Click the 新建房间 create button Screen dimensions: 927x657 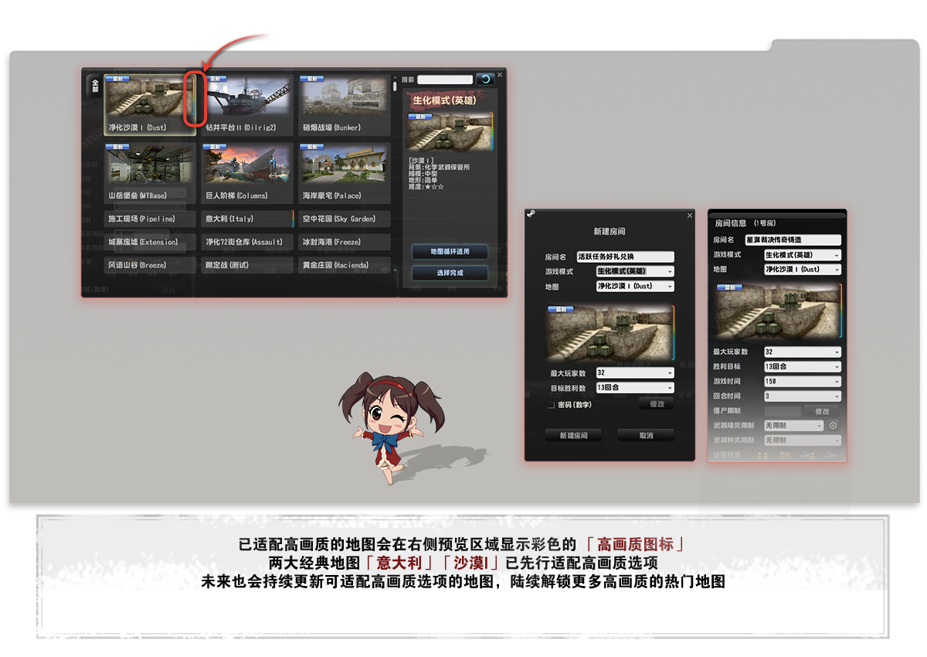click(x=573, y=435)
